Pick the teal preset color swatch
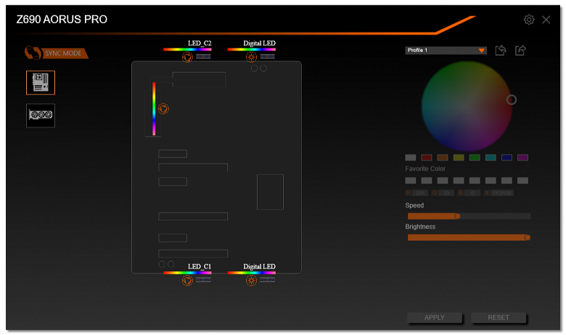Viewport: 566px width, 335px height. 491,157
